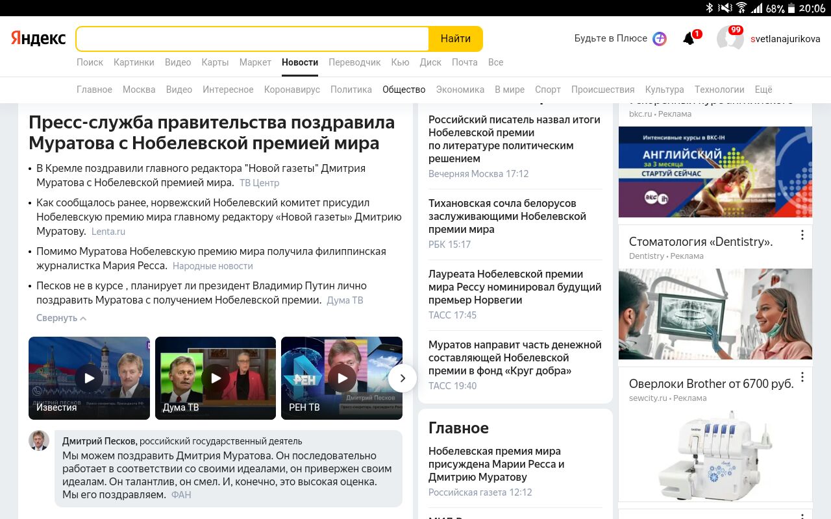Image resolution: width=831 pixels, height=519 pixels.
Task: Open the Стоматология «Dentistry» ad title
Action: pyautogui.click(x=701, y=242)
